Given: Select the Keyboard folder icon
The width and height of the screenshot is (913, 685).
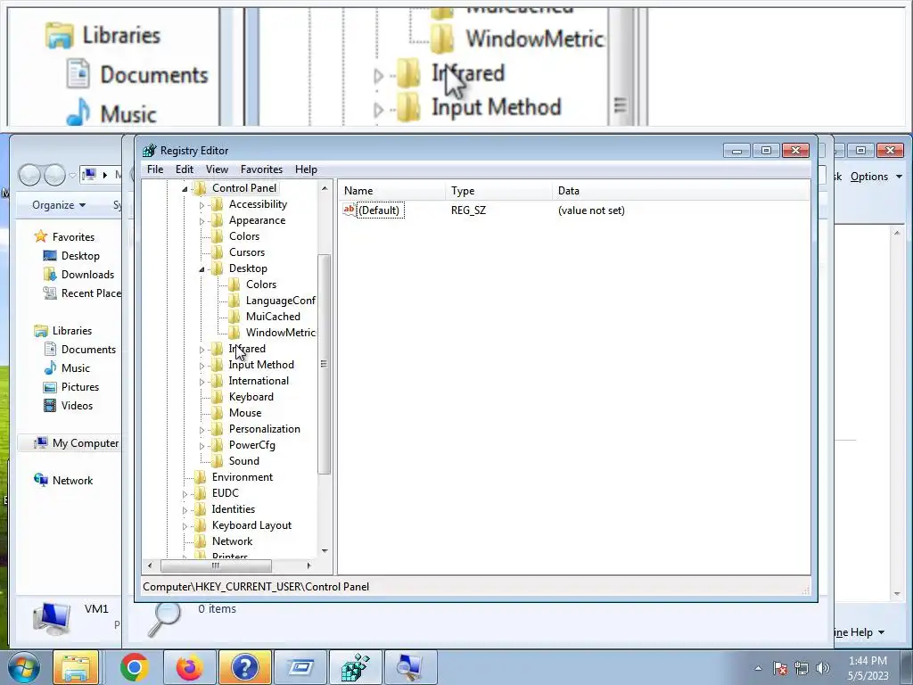Looking at the screenshot, I should point(217,397).
